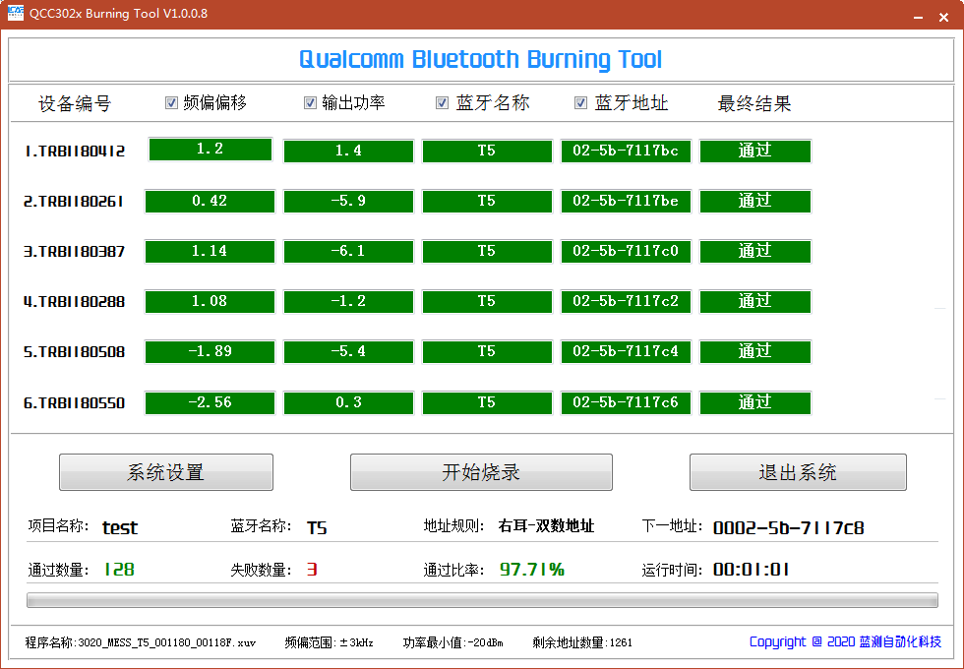Click address cell 02-5b-7117c4

click(626, 352)
